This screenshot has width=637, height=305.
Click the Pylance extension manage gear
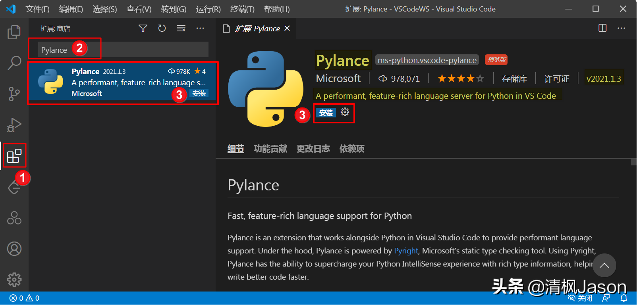[x=345, y=112]
